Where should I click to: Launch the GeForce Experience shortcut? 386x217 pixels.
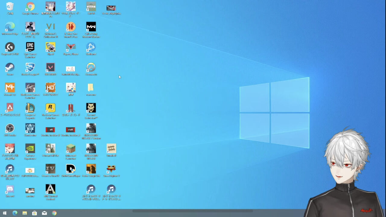click(x=30, y=148)
